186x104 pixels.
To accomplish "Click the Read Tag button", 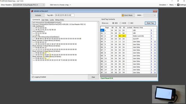I will pyautogui.click(x=150, y=23).
